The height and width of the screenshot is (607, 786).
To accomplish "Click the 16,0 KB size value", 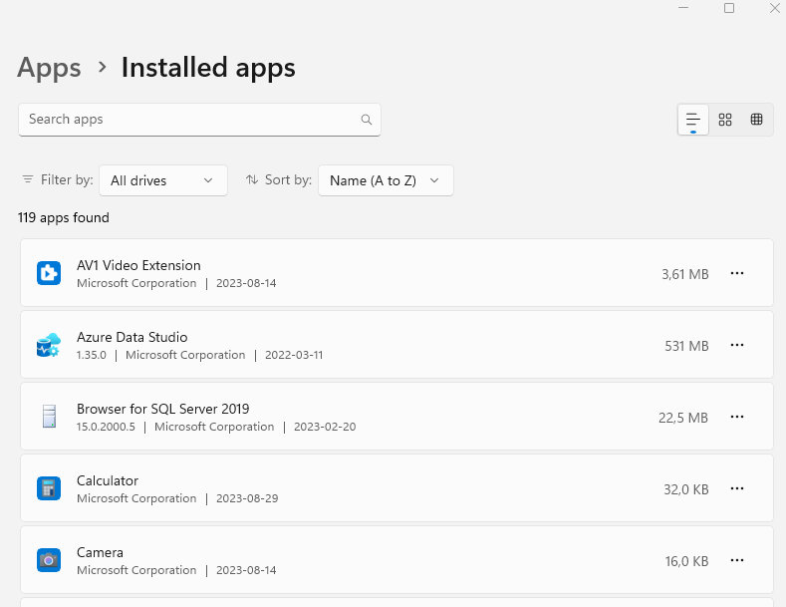I will coord(686,561).
